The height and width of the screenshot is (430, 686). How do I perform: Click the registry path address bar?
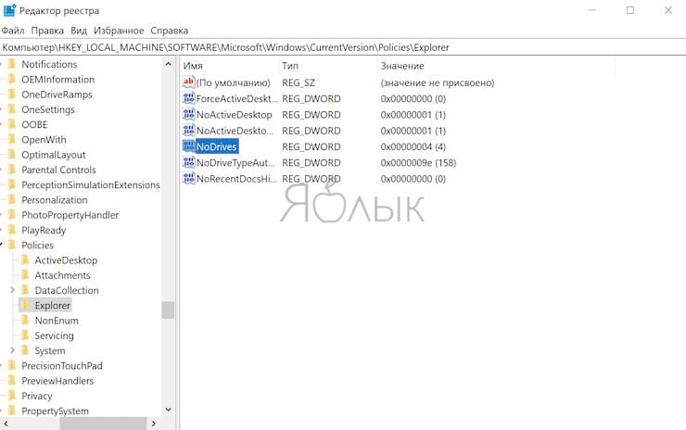tap(343, 47)
